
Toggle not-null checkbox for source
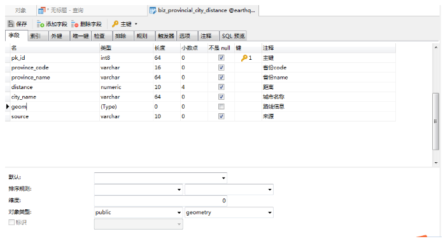click(x=221, y=116)
